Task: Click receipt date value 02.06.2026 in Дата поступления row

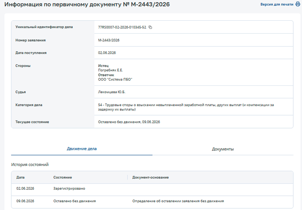Action: click(107, 53)
